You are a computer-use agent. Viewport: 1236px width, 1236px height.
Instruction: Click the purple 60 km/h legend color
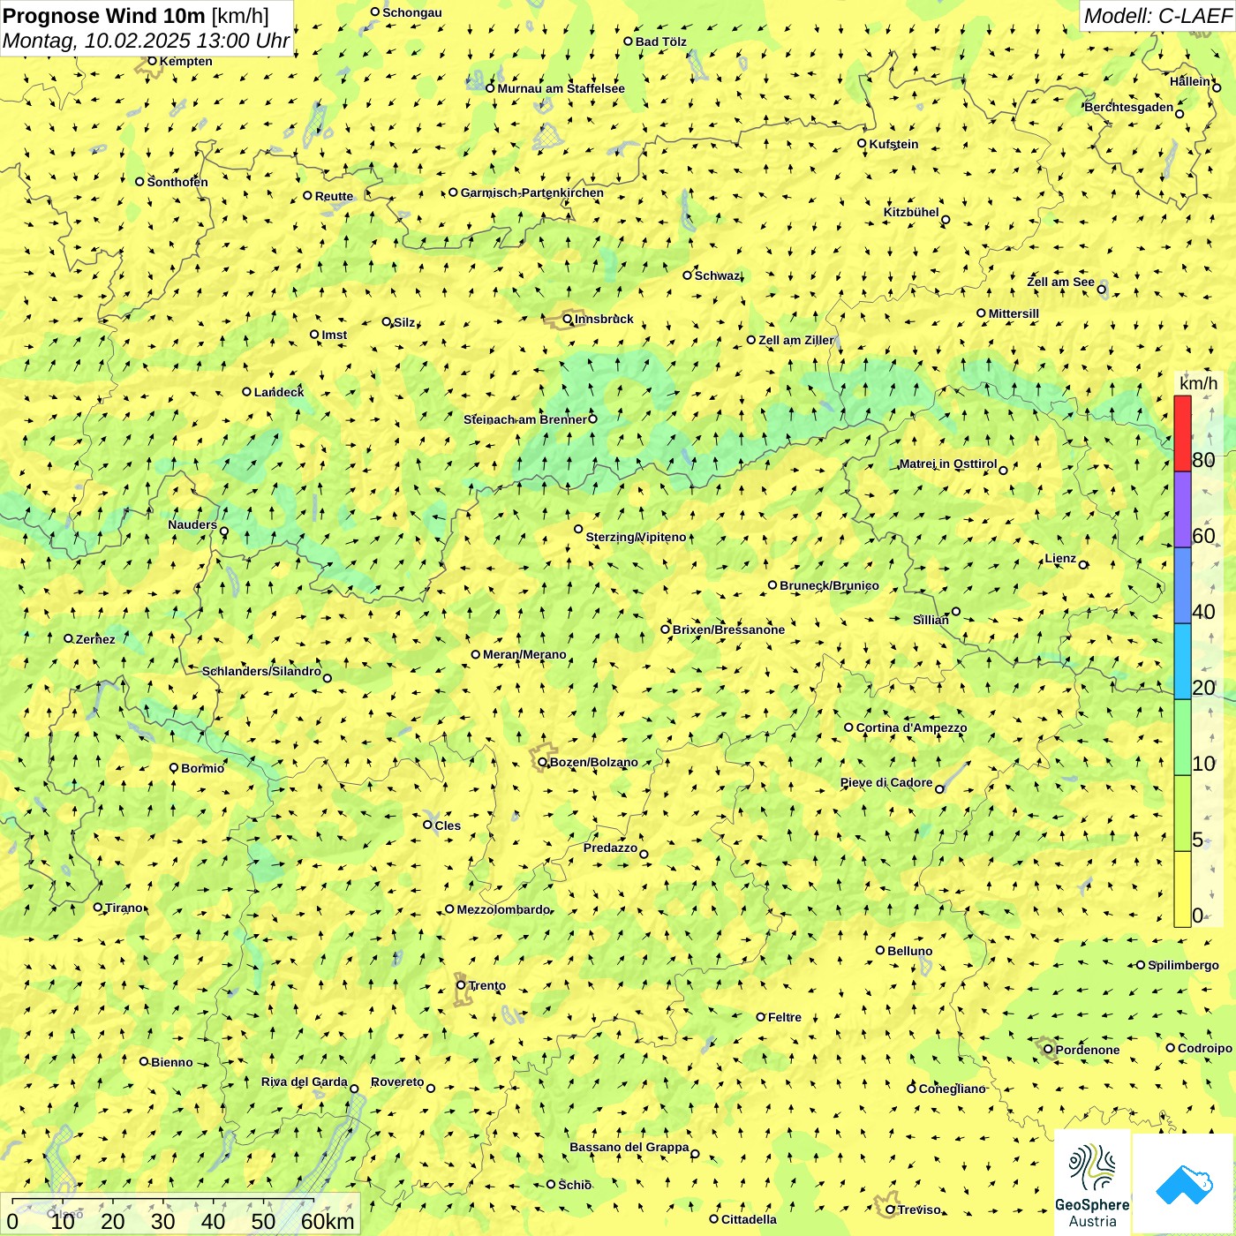[x=1182, y=509]
